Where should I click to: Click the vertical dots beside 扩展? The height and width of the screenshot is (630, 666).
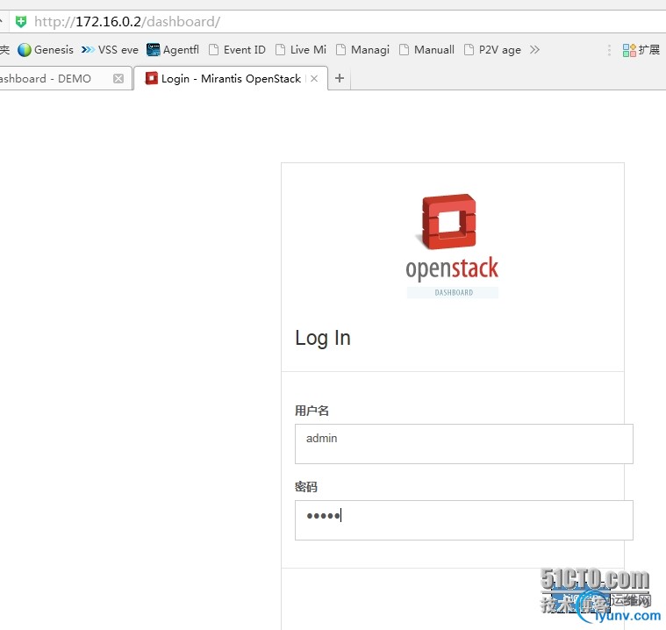(x=609, y=50)
